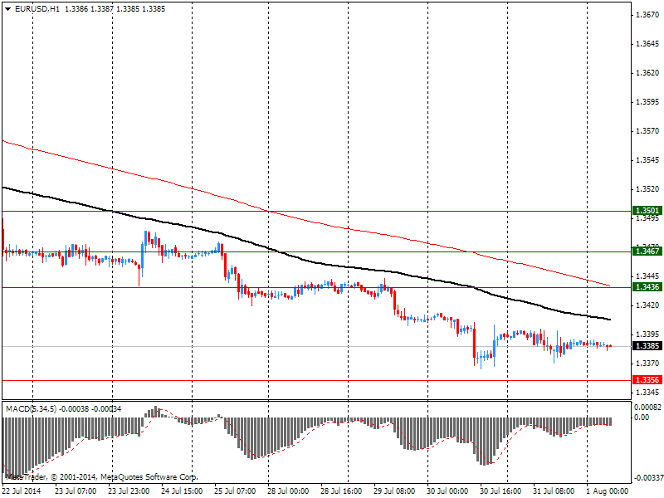Click the EURUSD,H1 symbol title
The width and height of the screenshot is (664, 498).
[37, 8]
